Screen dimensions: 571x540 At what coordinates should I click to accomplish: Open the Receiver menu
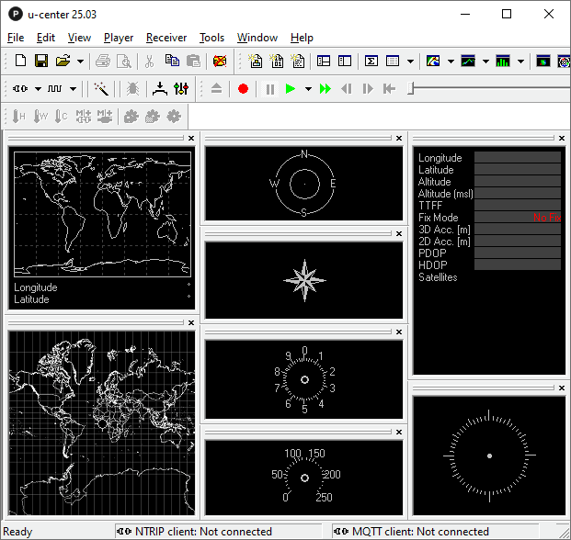point(166,38)
